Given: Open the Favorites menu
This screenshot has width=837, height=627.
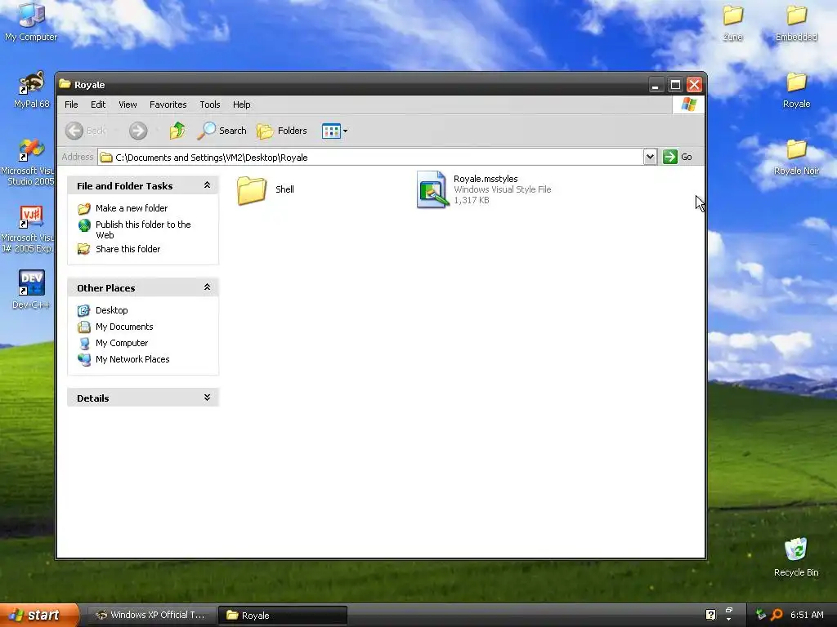Looking at the screenshot, I should (168, 104).
